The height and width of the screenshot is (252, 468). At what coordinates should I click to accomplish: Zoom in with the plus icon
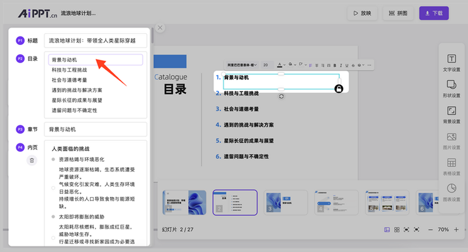pos(456,230)
